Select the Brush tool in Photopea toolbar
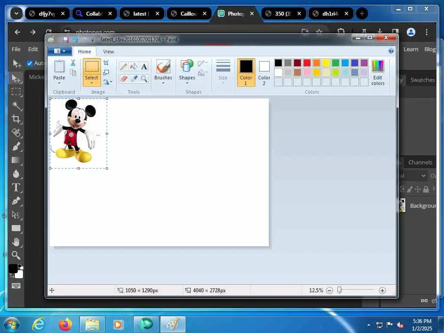This screenshot has width=444, height=333. click(x=16, y=147)
